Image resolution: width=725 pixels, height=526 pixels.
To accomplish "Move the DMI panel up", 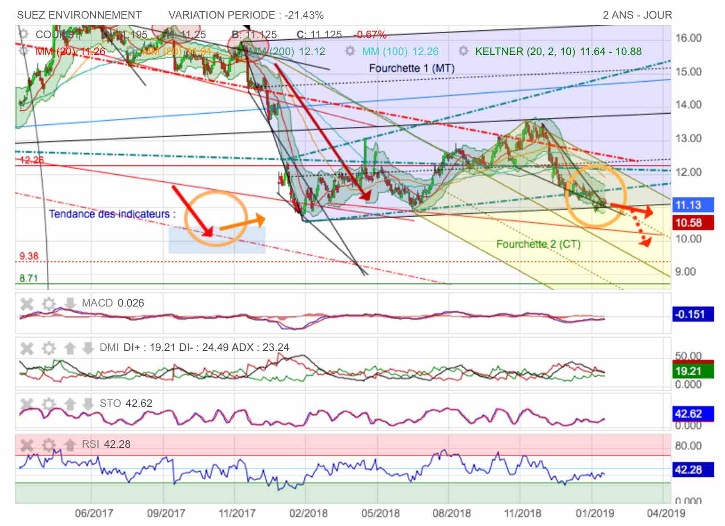I will pos(70,348).
